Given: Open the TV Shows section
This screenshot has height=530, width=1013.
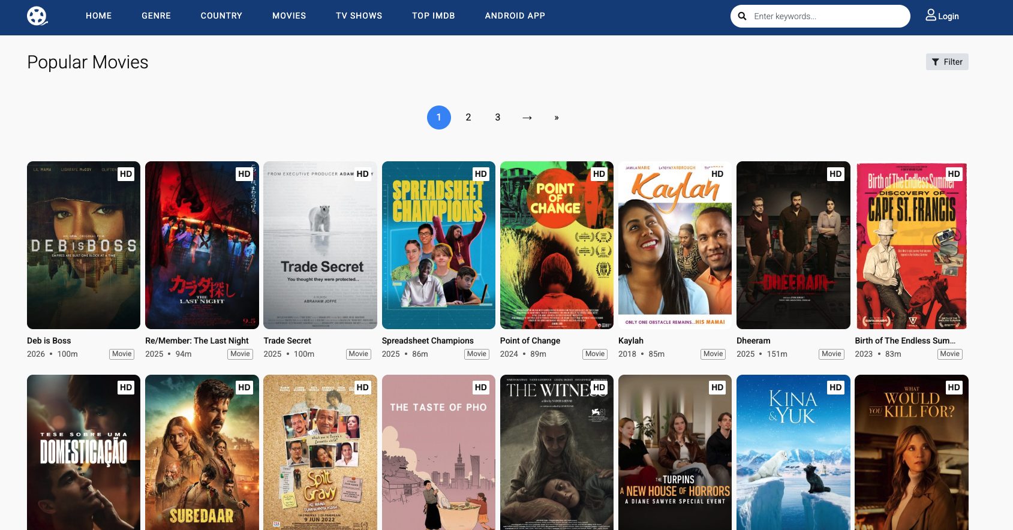Looking at the screenshot, I should [x=359, y=16].
